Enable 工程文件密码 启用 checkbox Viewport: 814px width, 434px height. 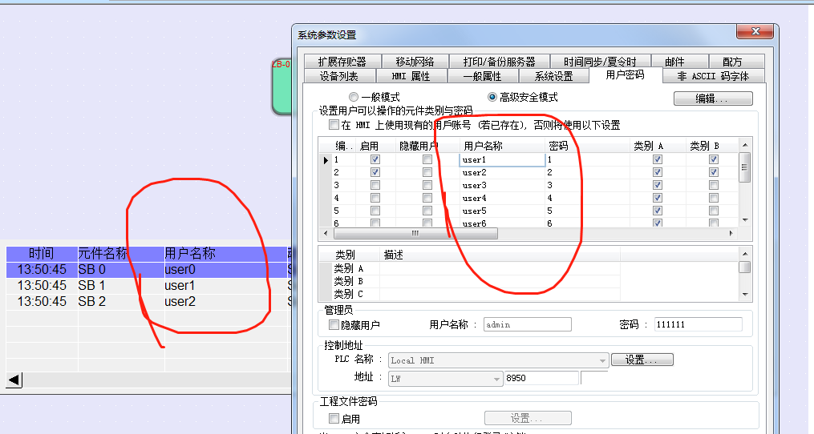click(x=334, y=418)
